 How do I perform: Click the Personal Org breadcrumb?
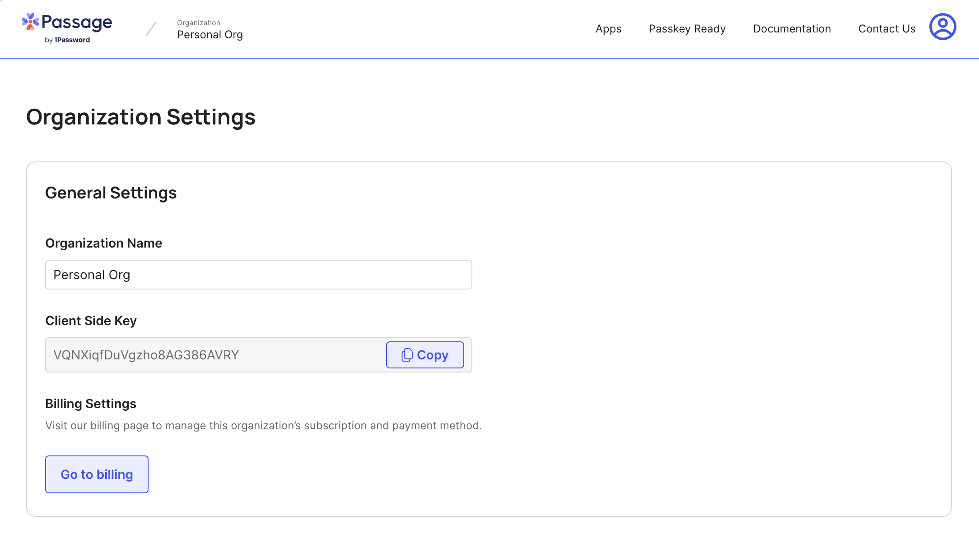tap(210, 34)
